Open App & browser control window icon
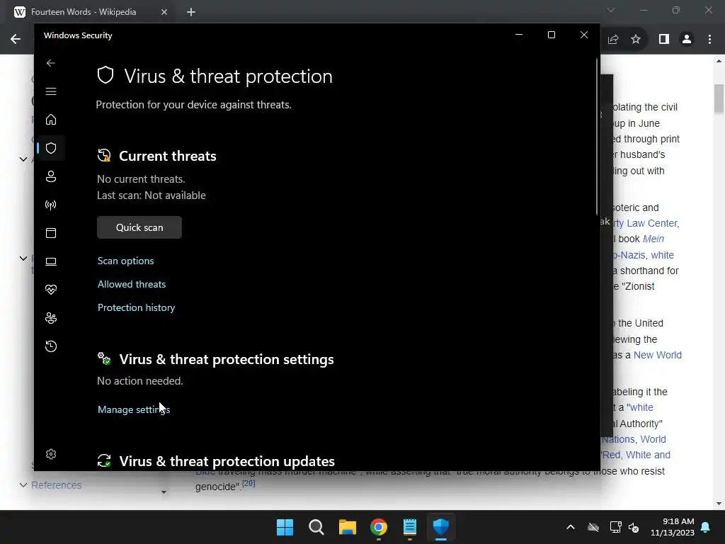The height and width of the screenshot is (544, 725). tap(51, 233)
